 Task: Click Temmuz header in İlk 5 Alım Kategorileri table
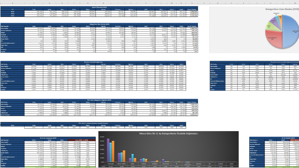(118, 102)
